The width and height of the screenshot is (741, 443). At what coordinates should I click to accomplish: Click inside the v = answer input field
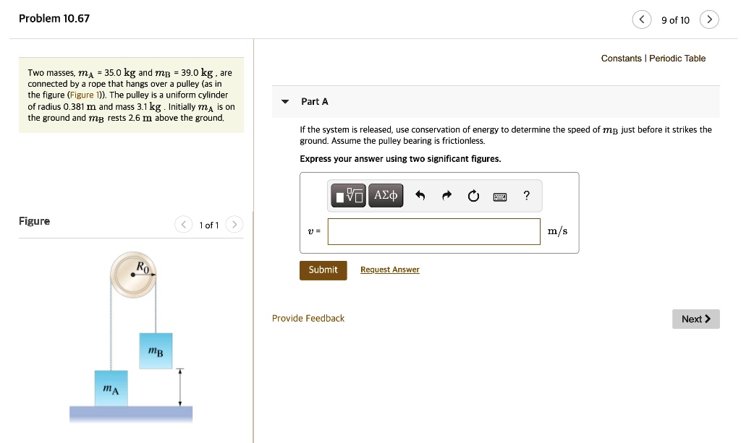point(433,231)
